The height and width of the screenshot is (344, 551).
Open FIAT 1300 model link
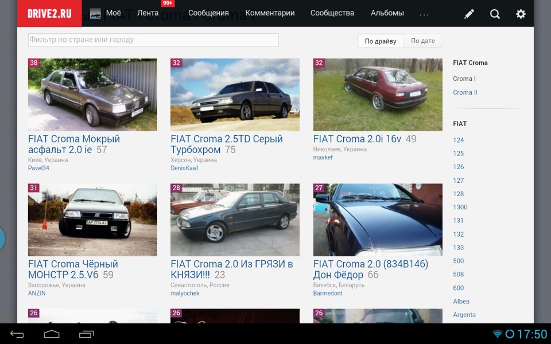(x=460, y=207)
